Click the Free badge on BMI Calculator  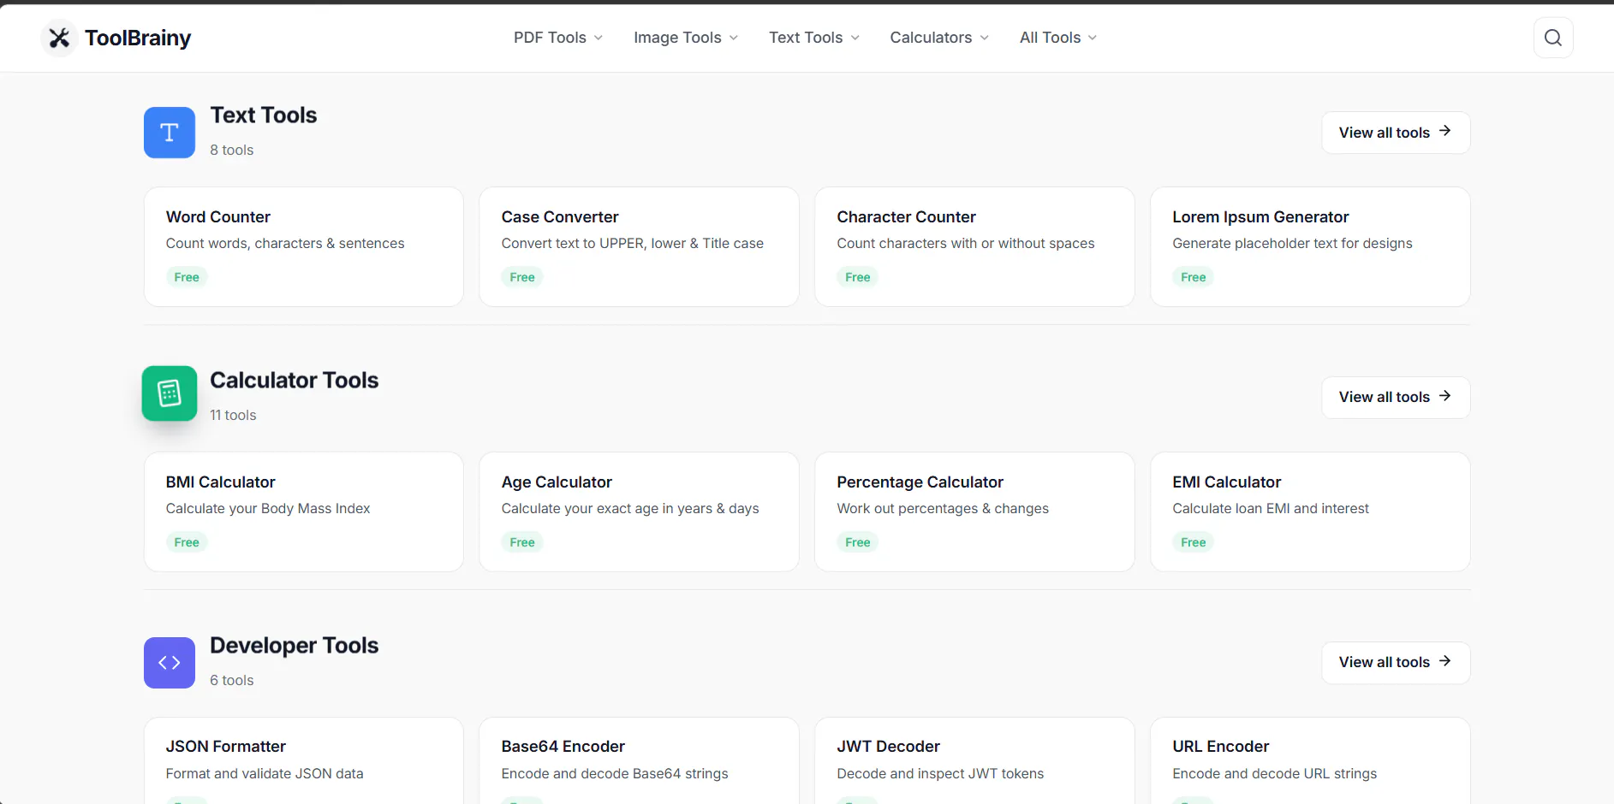click(x=187, y=542)
